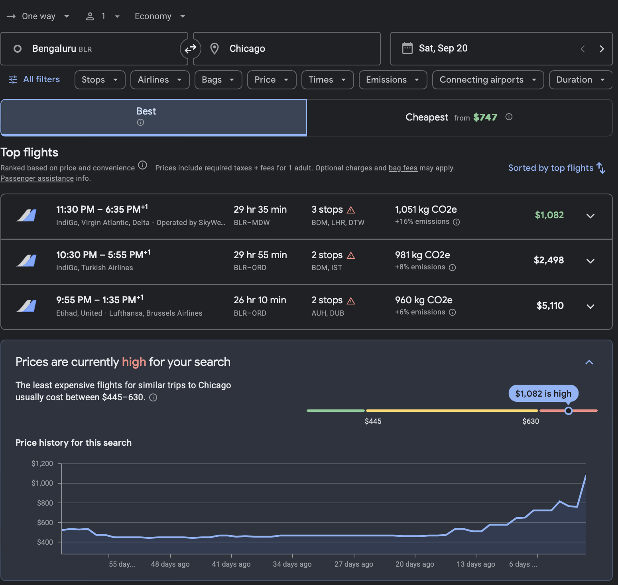Expand the $2,498 flight details
Screen dimensions: 618x585
pos(590,261)
